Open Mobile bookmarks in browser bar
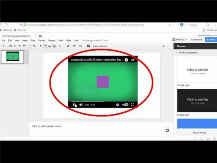217x163 pixels. point(210,30)
